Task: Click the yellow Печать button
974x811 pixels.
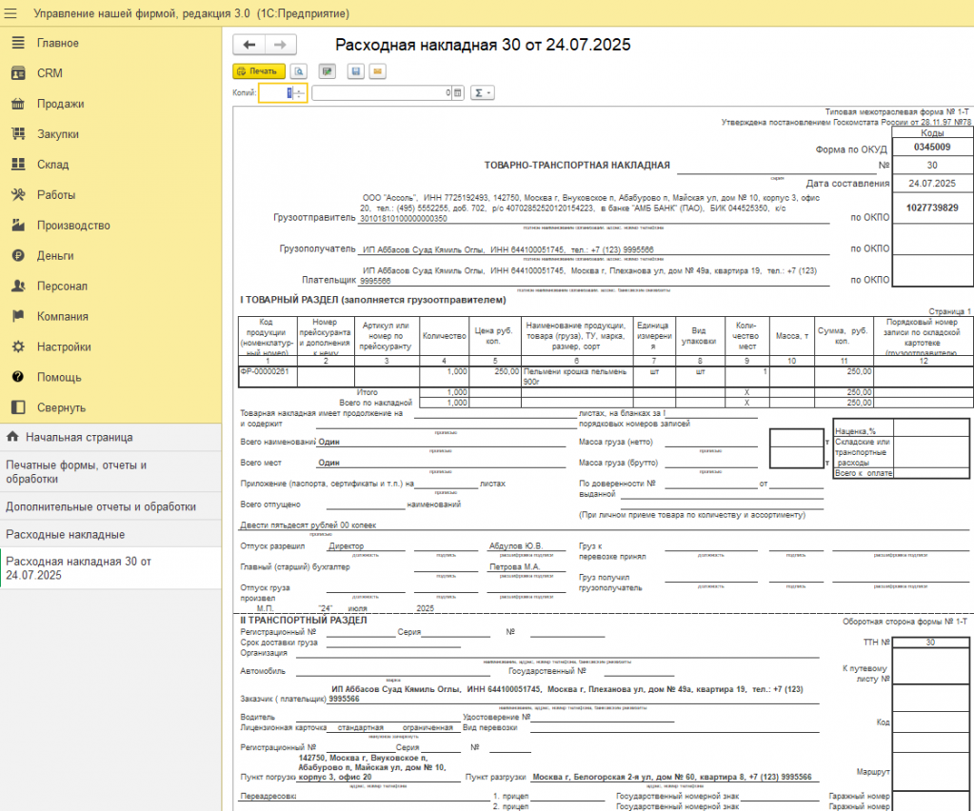Action: point(259,71)
